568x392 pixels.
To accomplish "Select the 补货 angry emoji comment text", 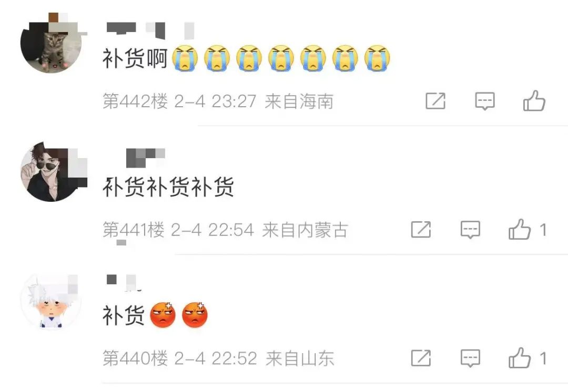I will 155,315.
